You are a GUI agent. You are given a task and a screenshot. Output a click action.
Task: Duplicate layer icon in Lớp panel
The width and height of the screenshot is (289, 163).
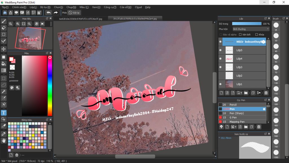[253, 93]
